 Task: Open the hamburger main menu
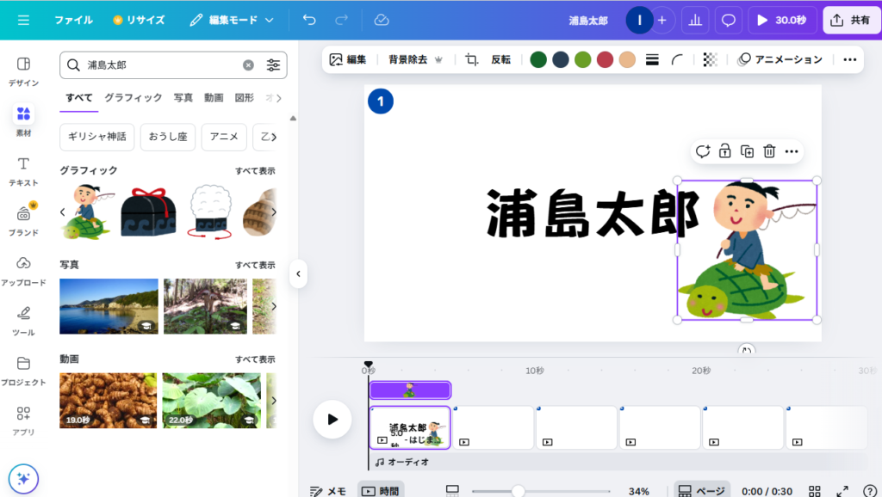(23, 21)
